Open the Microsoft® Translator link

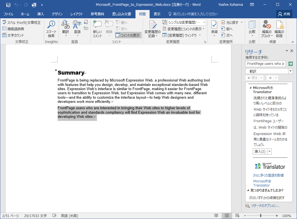click(x=262, y=183)
